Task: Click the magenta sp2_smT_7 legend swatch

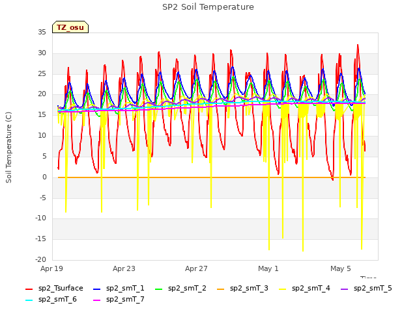Action: pos(97,300)
